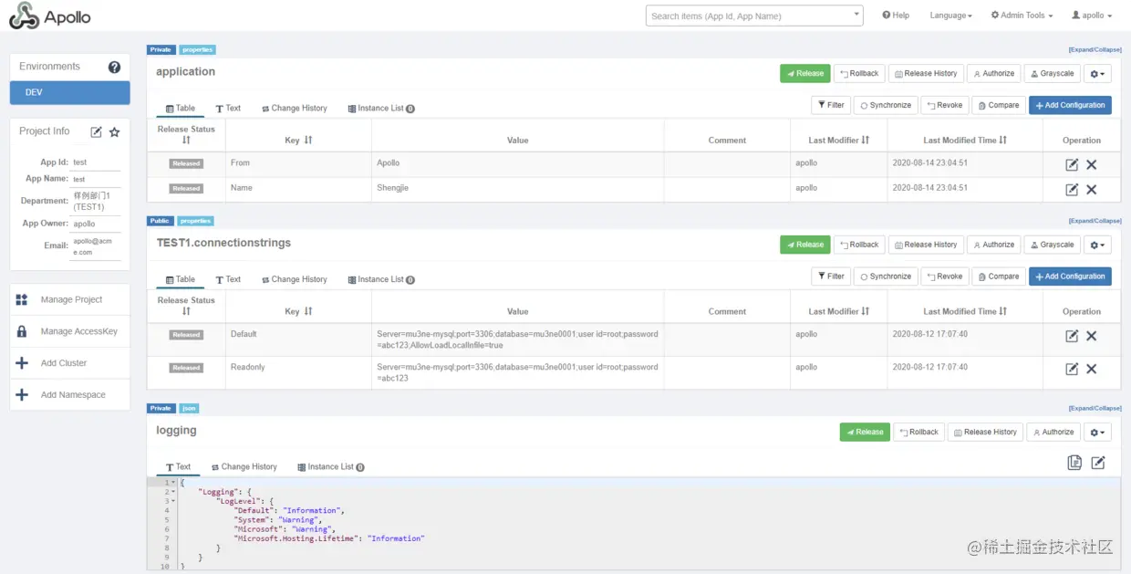The image size is (1131, 574).
Task: Open logging Change History tab
Action: tap(244, 467)
